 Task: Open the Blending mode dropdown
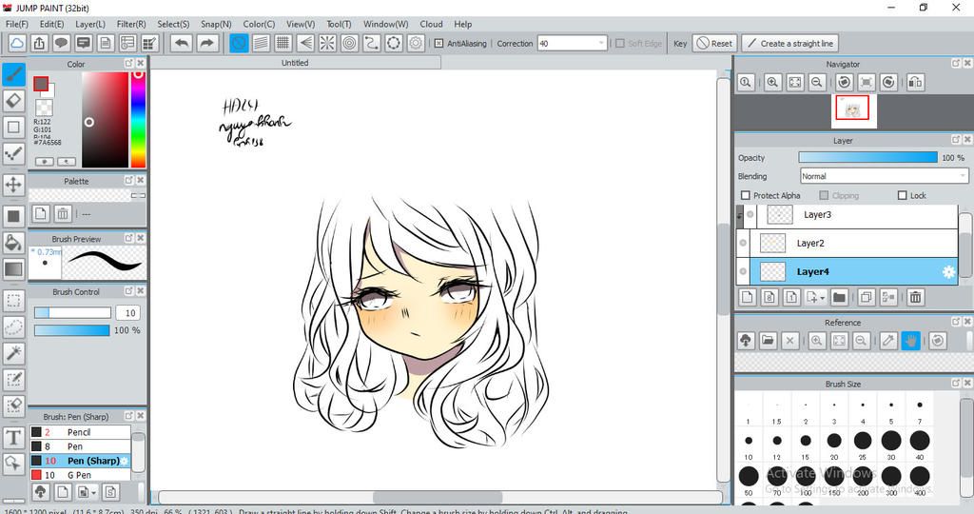pyautogui.click(x=884, y=176)
